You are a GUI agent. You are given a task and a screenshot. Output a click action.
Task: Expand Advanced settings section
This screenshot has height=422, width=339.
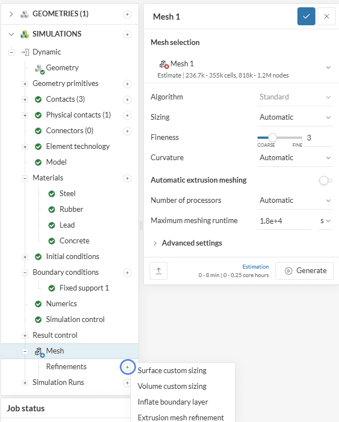(x=191, y=243)
